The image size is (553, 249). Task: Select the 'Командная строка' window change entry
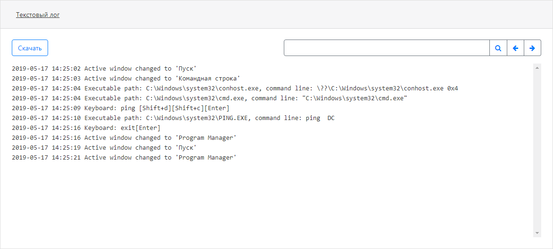click(126, 79)
